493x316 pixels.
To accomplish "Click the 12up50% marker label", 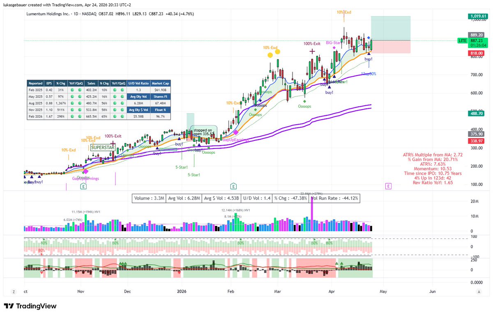I will click(x=369, y=74).
